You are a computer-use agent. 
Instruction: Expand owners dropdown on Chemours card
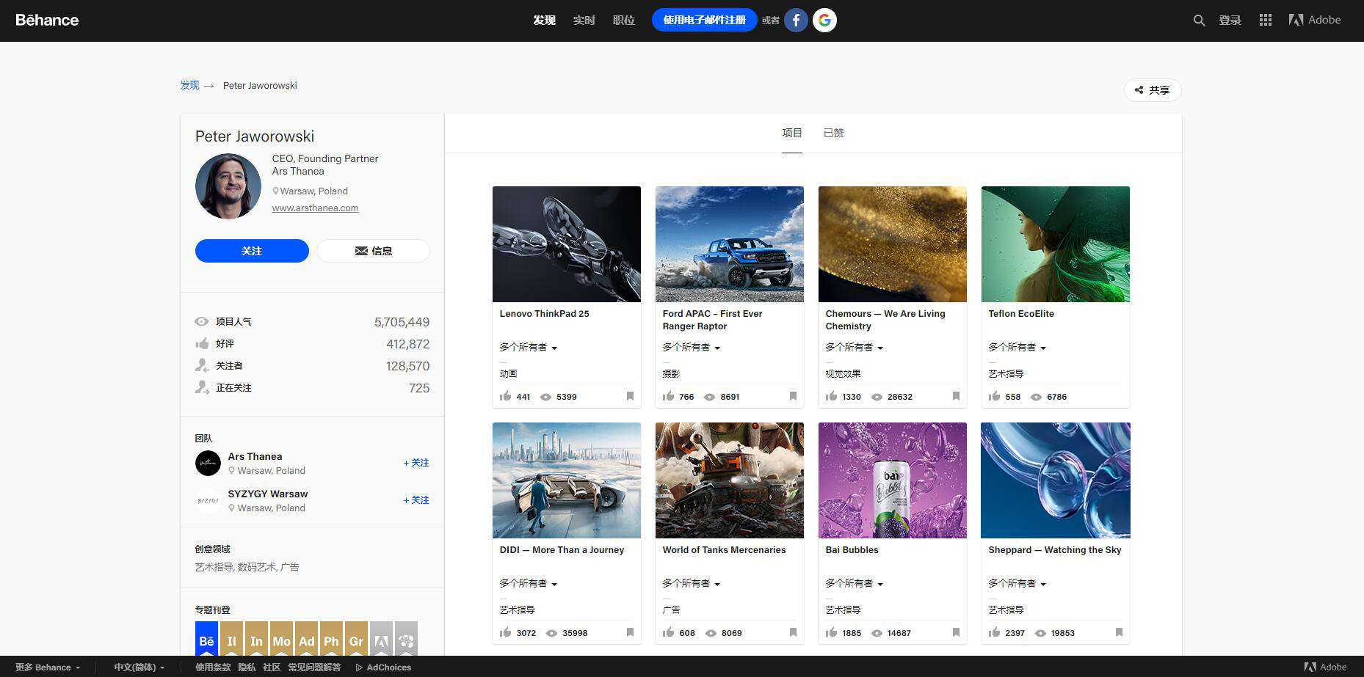(855, 348)
